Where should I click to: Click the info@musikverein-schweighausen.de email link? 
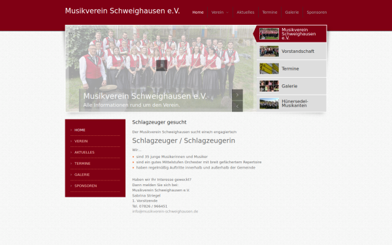[165, 212]
